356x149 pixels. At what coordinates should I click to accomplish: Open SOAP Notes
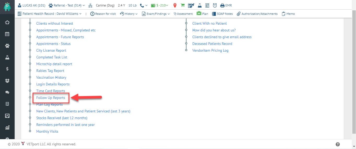click(222, 14)
